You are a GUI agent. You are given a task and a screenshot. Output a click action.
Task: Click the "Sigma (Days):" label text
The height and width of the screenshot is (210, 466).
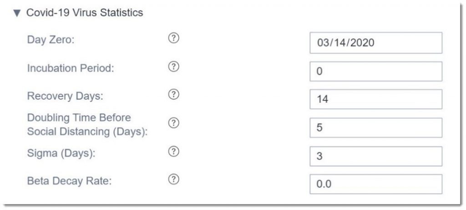click(61, 153)
